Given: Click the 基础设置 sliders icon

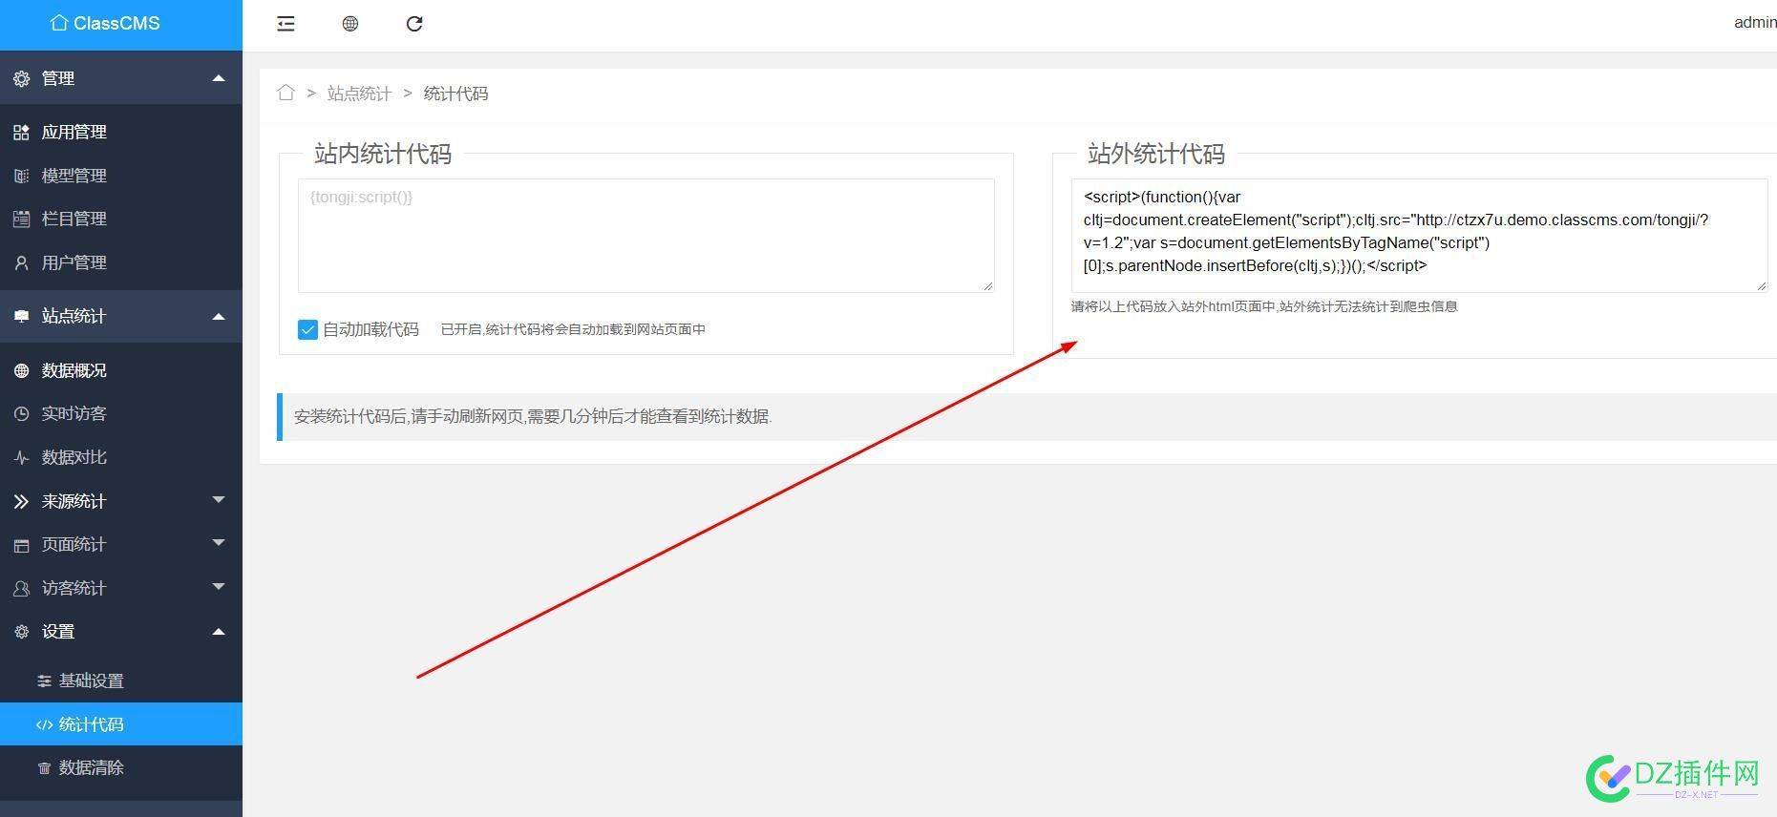Looking at the screenshot, I should coord(44,681).
